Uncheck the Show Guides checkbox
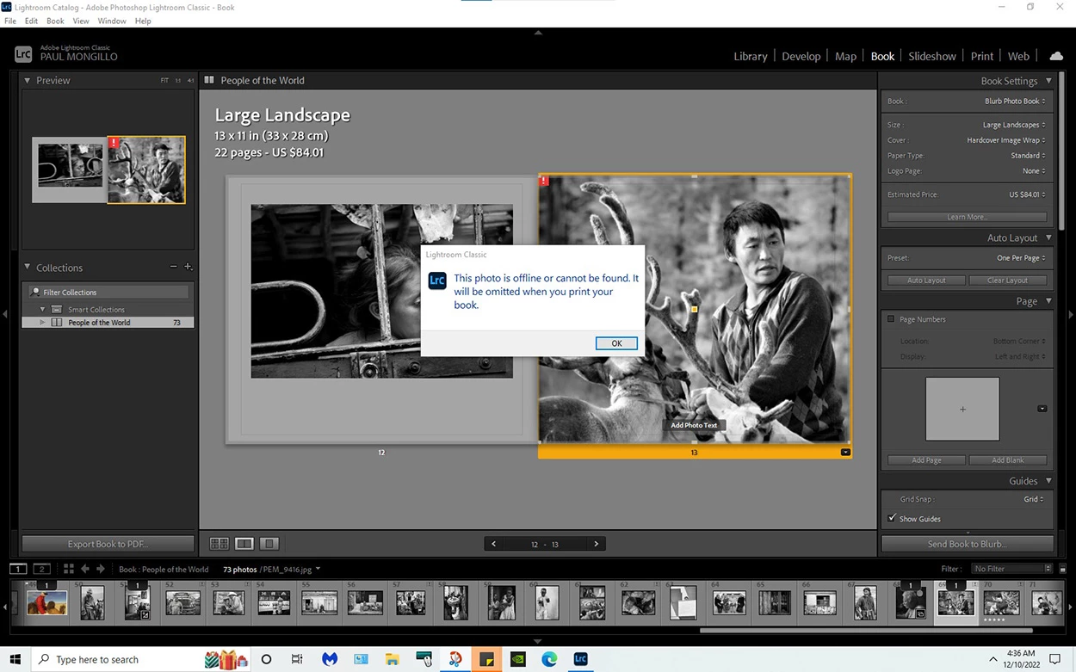The height and width of the screenshot is (672, 1076). (891, 518)
